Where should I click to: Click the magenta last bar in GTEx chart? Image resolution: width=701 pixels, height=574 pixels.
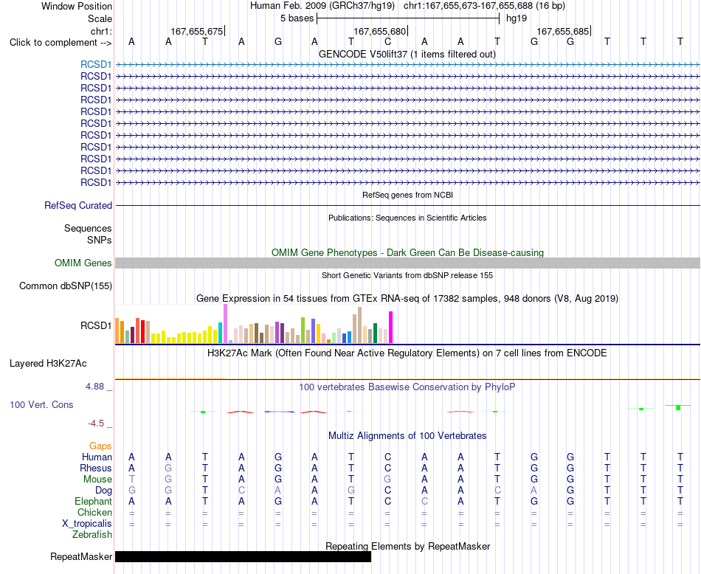click(391, 328)
